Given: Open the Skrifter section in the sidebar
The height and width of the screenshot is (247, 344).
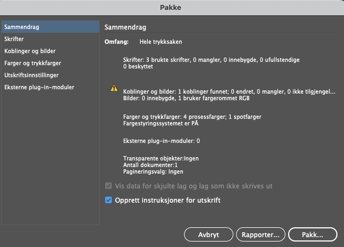Looking at the screenshot, I should point(14,39).
